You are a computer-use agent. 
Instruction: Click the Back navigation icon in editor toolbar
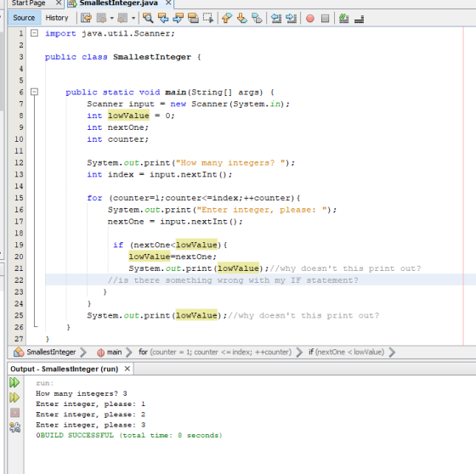102,18
